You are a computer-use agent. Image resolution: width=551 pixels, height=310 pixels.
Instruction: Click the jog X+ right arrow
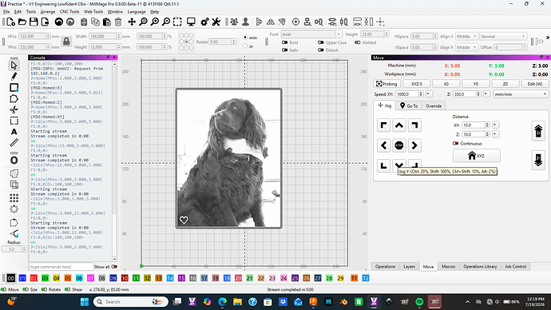[414, 145]
